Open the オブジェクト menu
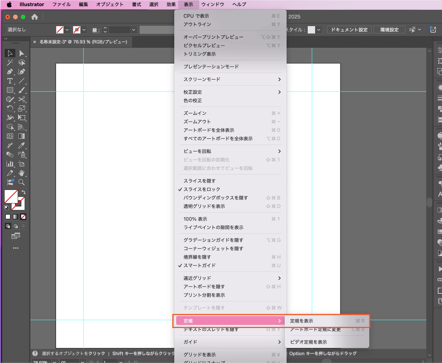The image size is (442, 363). (x=110, y=4)
